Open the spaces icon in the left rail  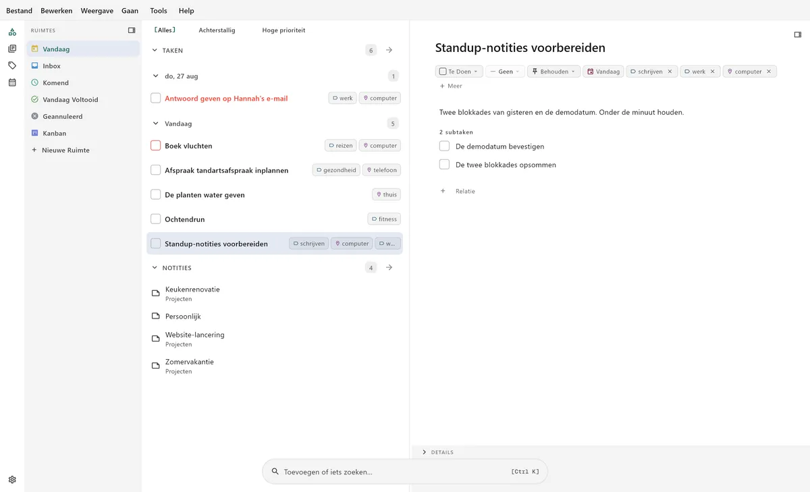pyautogui.click(x=12, y=32)
